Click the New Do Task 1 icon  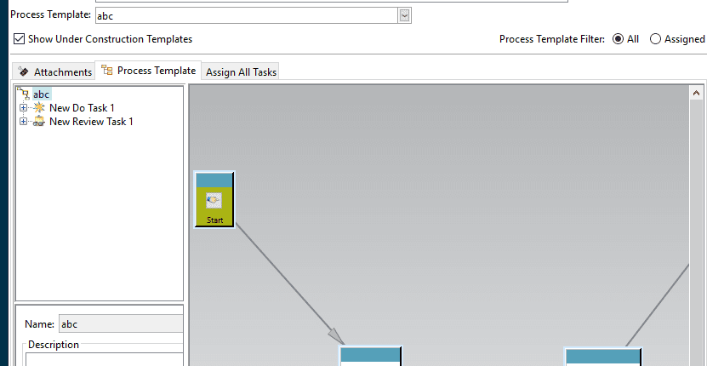pyautogui.click(x=39, y=108)
